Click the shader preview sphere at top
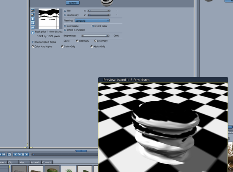This screenshot has width=233, height=172. click(106, 3)
